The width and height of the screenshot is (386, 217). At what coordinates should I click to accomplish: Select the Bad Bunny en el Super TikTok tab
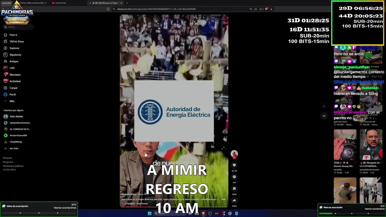pos(106,3)
